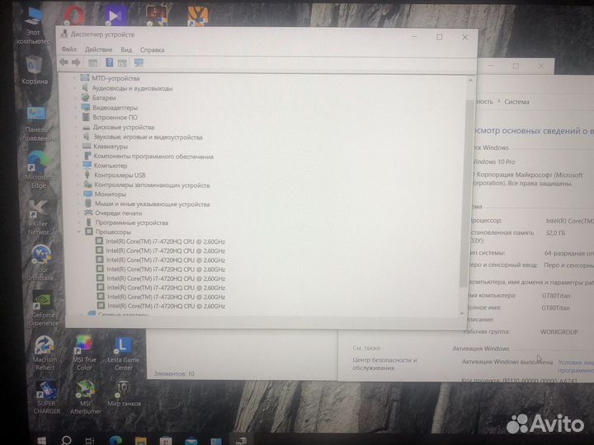The width and height of the screenshot is (594, 445).
Task: Expand the Очереди печати node arrow
Action: 78,213
